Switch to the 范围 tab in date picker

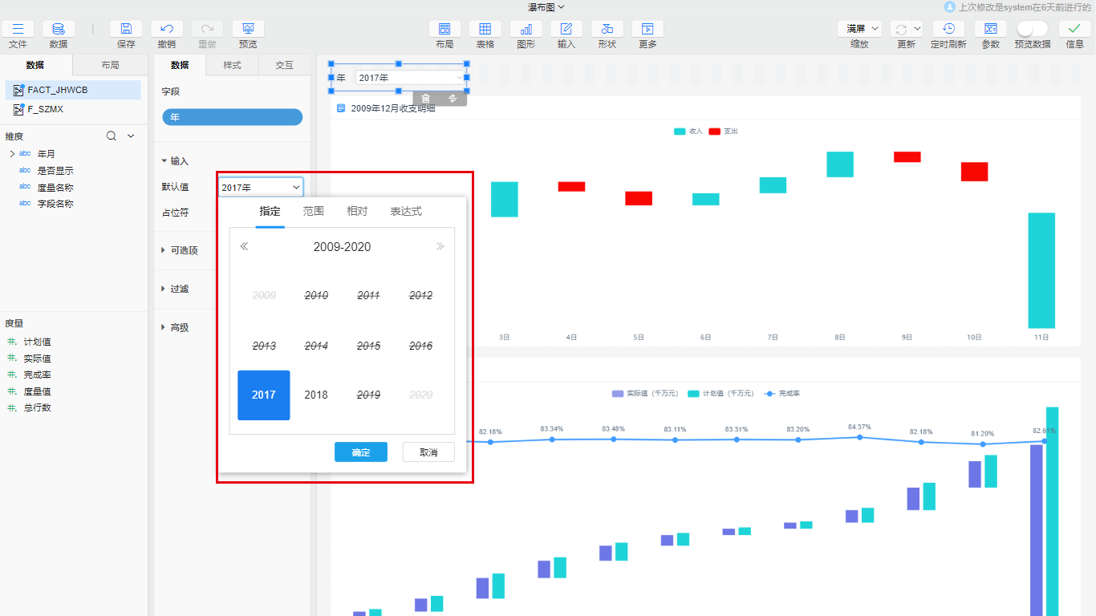click(x=314, y=212)
